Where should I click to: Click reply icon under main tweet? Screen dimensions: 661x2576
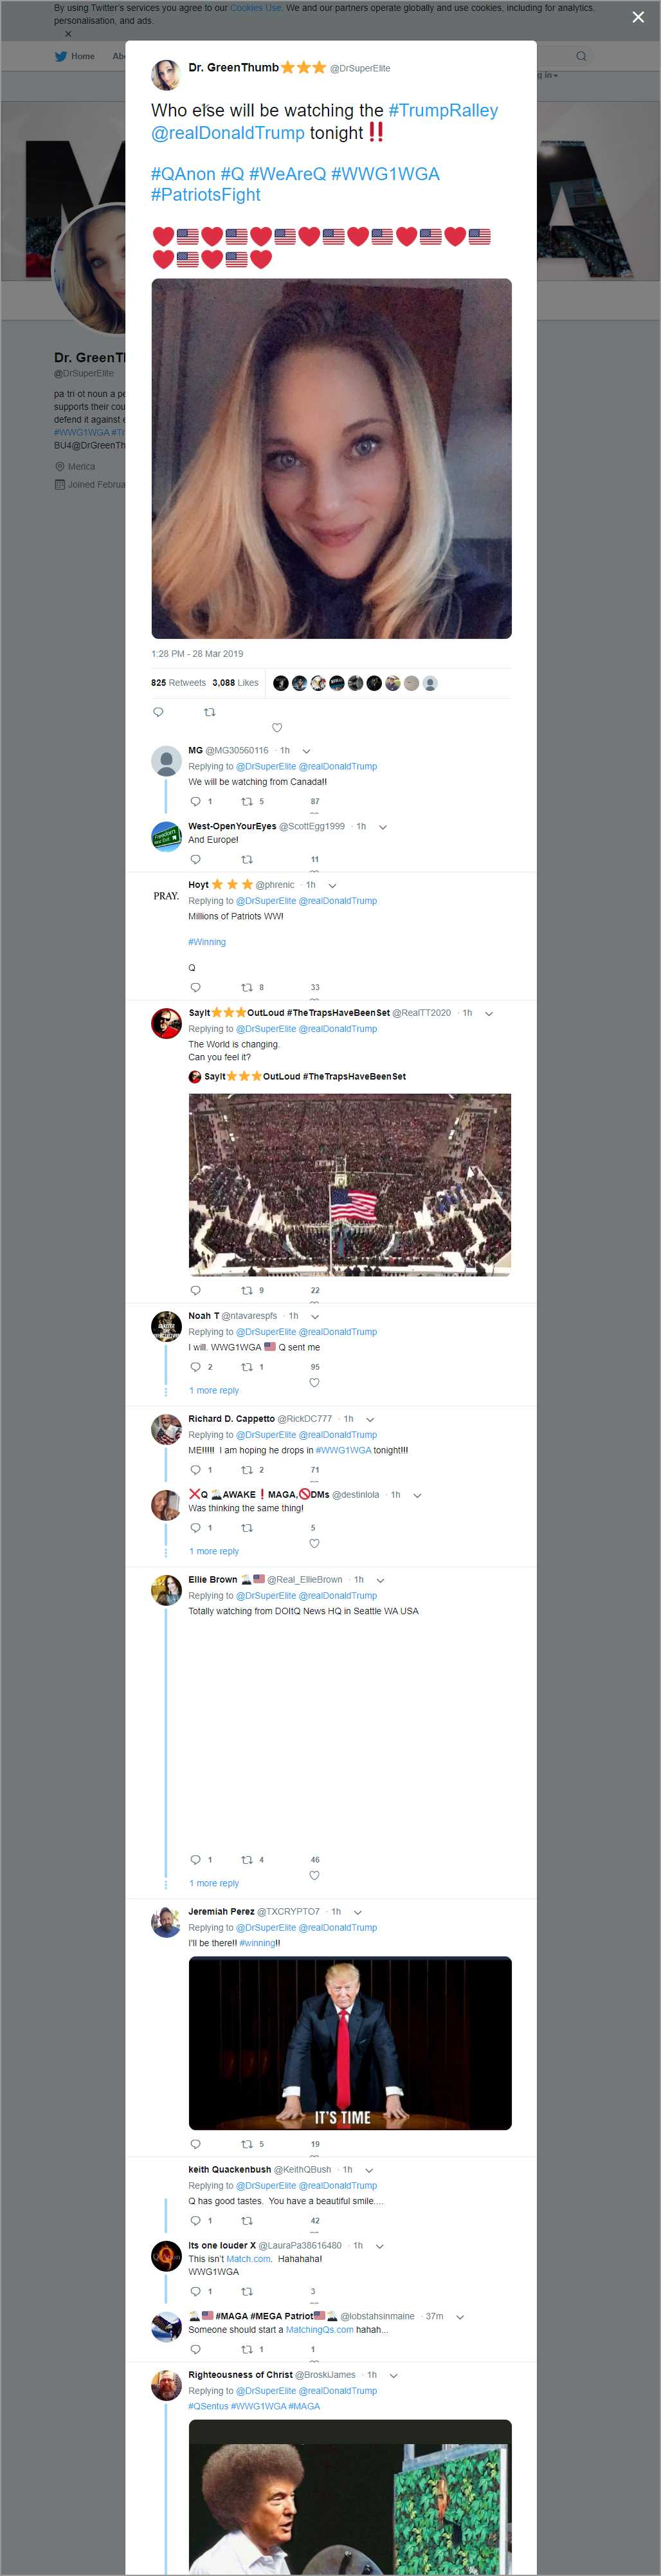point(158,712)
